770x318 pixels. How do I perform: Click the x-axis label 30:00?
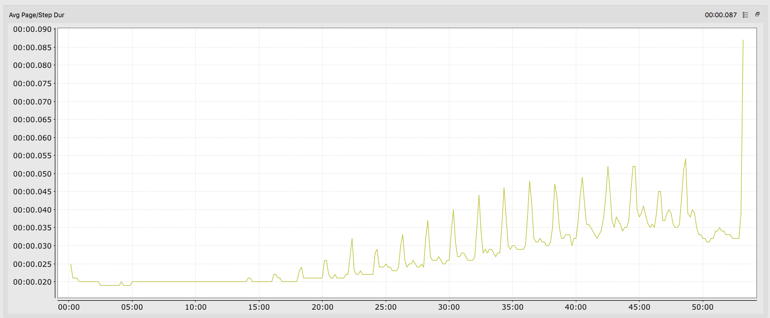coord(449,307)
